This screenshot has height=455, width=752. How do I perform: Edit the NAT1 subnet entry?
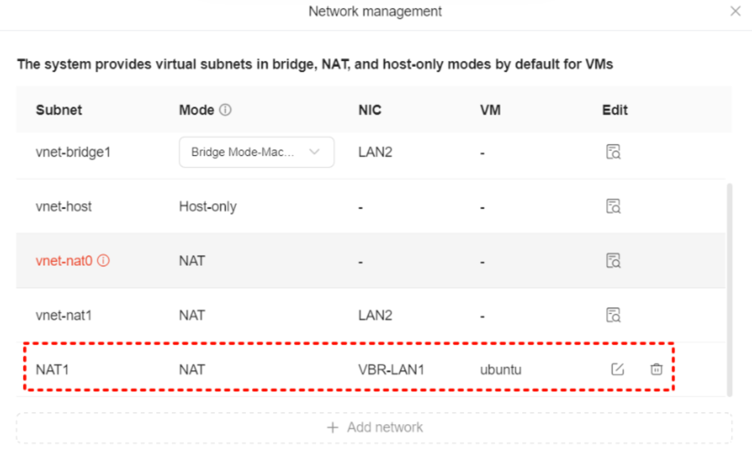click(618, 369)
